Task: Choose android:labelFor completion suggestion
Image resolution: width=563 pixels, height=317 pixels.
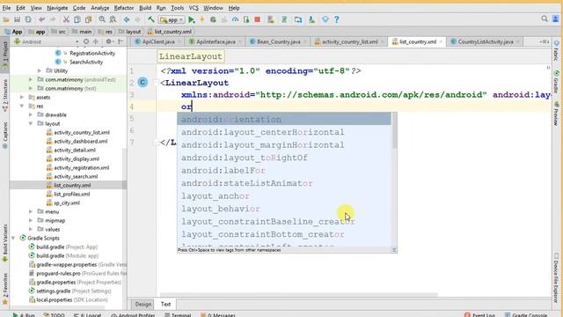Action: coord(283,171)
